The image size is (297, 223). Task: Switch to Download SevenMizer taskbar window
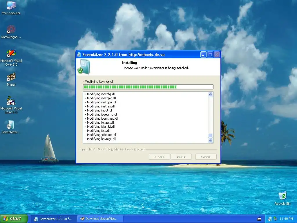click(100, 219)
